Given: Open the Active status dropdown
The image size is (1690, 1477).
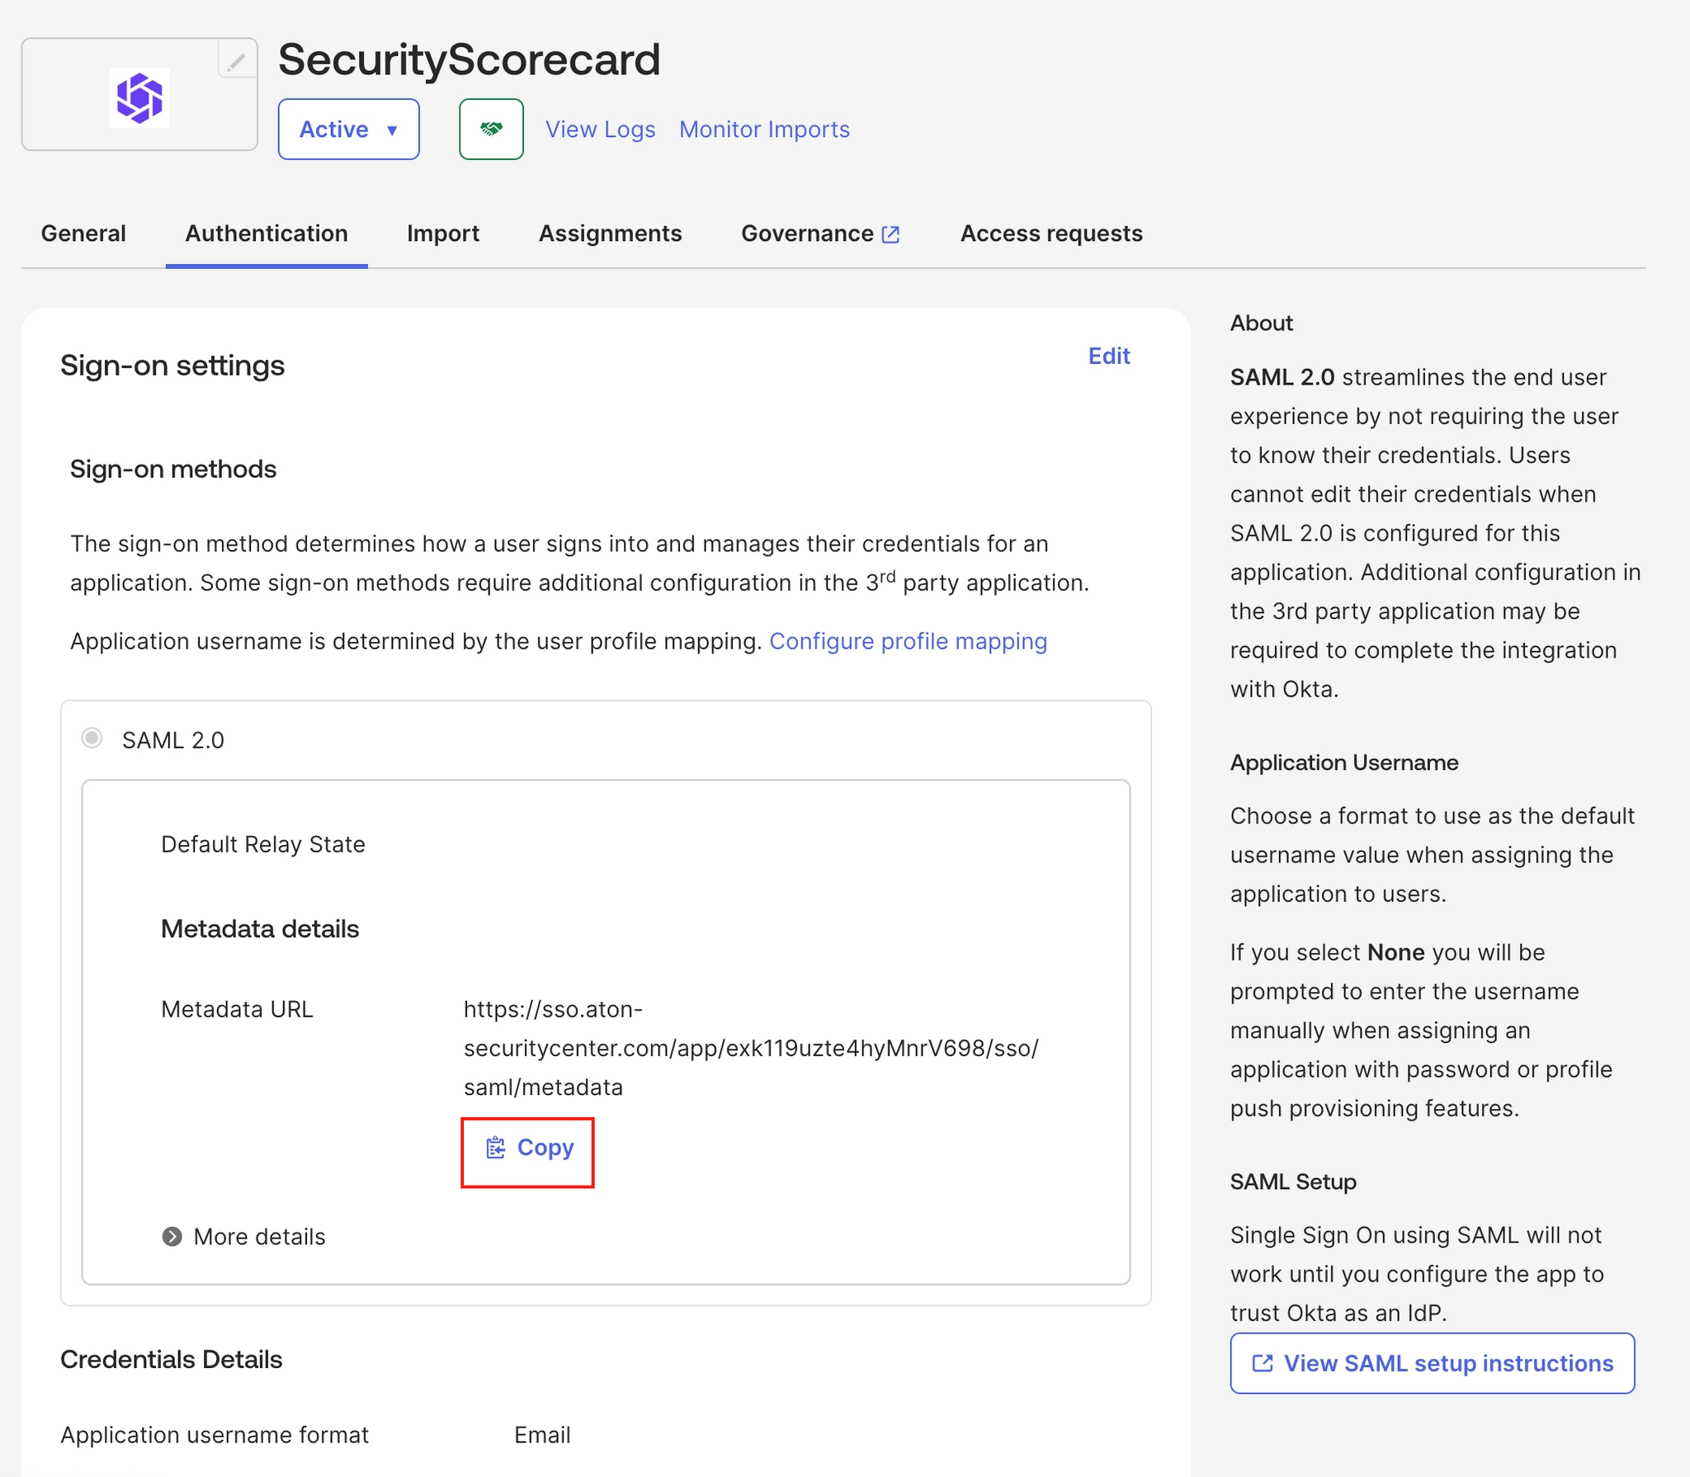Looking at the screenshot, I should click(348, 130).
